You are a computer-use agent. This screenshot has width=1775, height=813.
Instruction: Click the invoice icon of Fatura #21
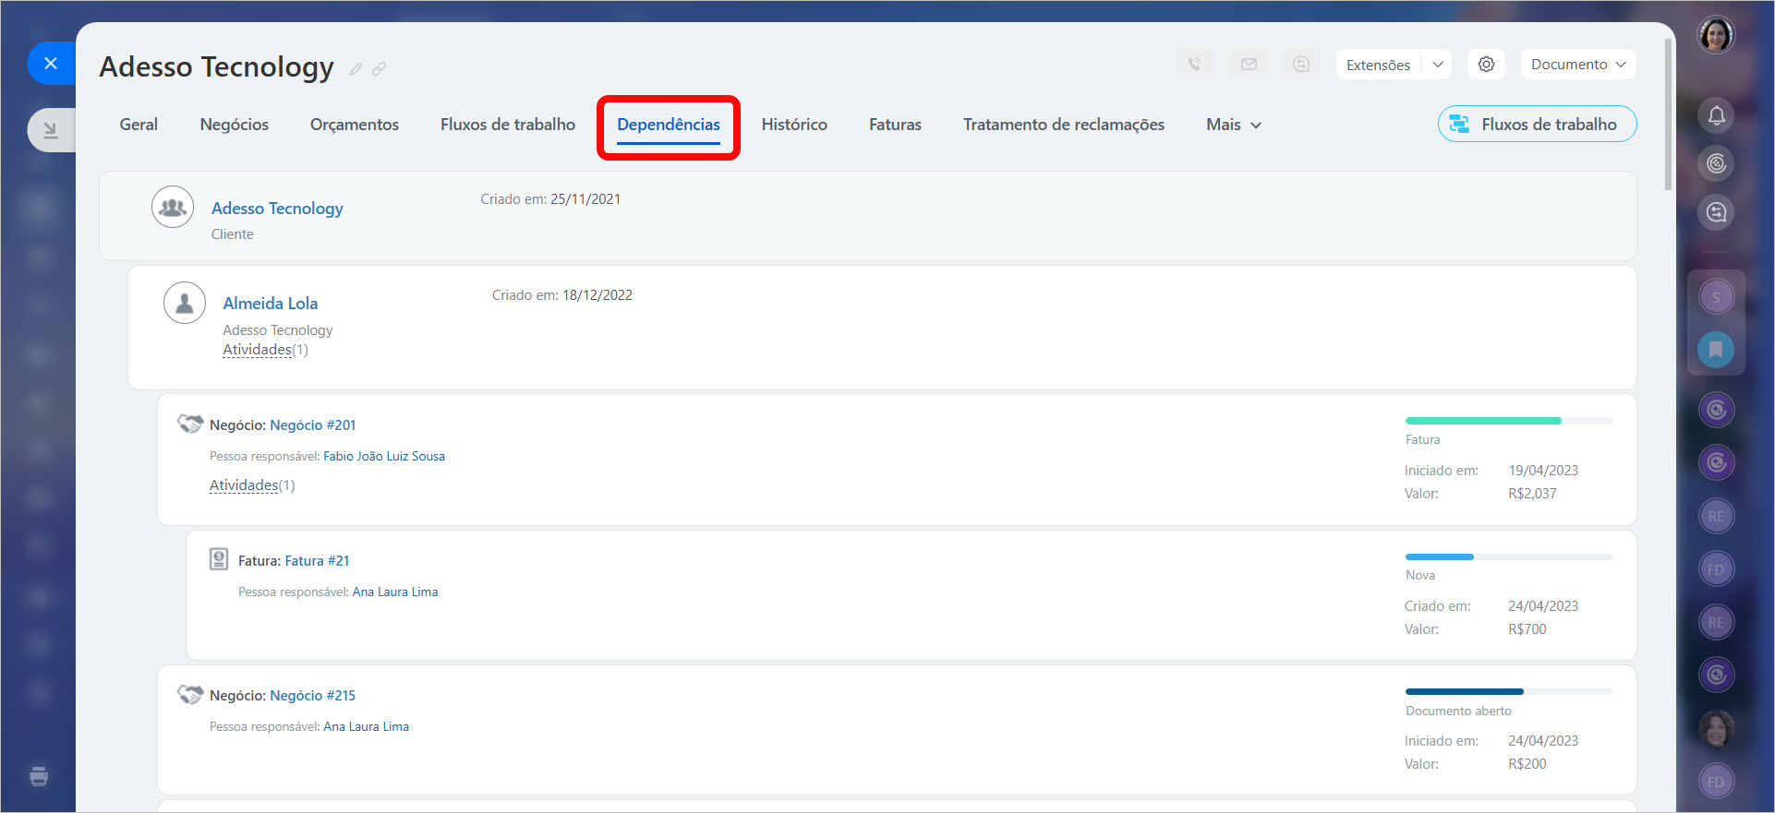click(219, 559)
